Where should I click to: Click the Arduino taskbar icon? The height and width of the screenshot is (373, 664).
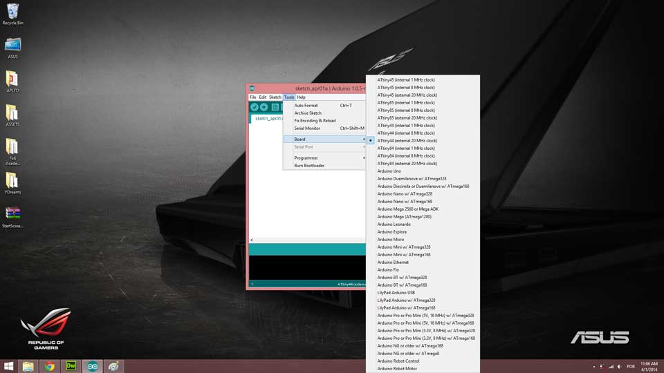pyautogui.click(x=92, y=366)
